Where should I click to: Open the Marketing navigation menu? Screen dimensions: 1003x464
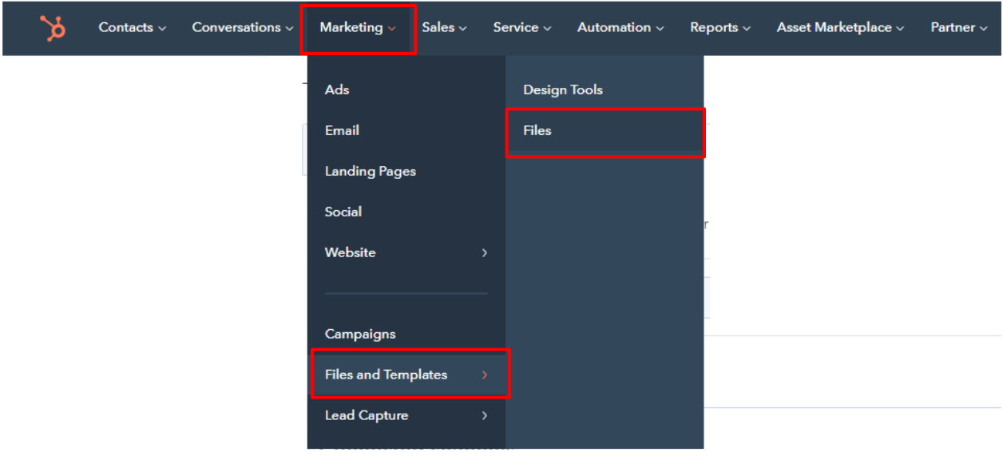(358, 28)
